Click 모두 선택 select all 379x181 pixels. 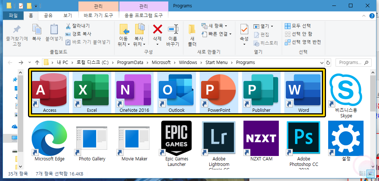298,26
